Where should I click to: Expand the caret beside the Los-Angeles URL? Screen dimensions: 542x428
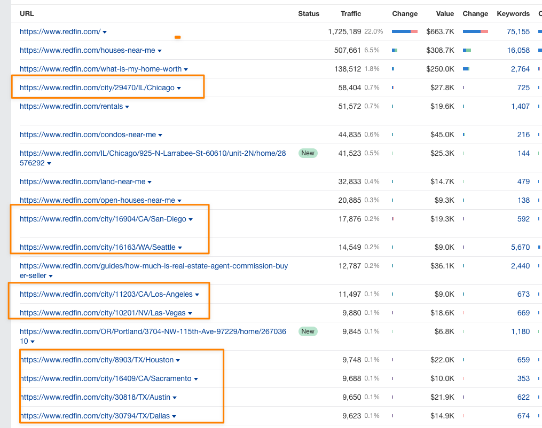pyautogui.click(x=197, y=295)
